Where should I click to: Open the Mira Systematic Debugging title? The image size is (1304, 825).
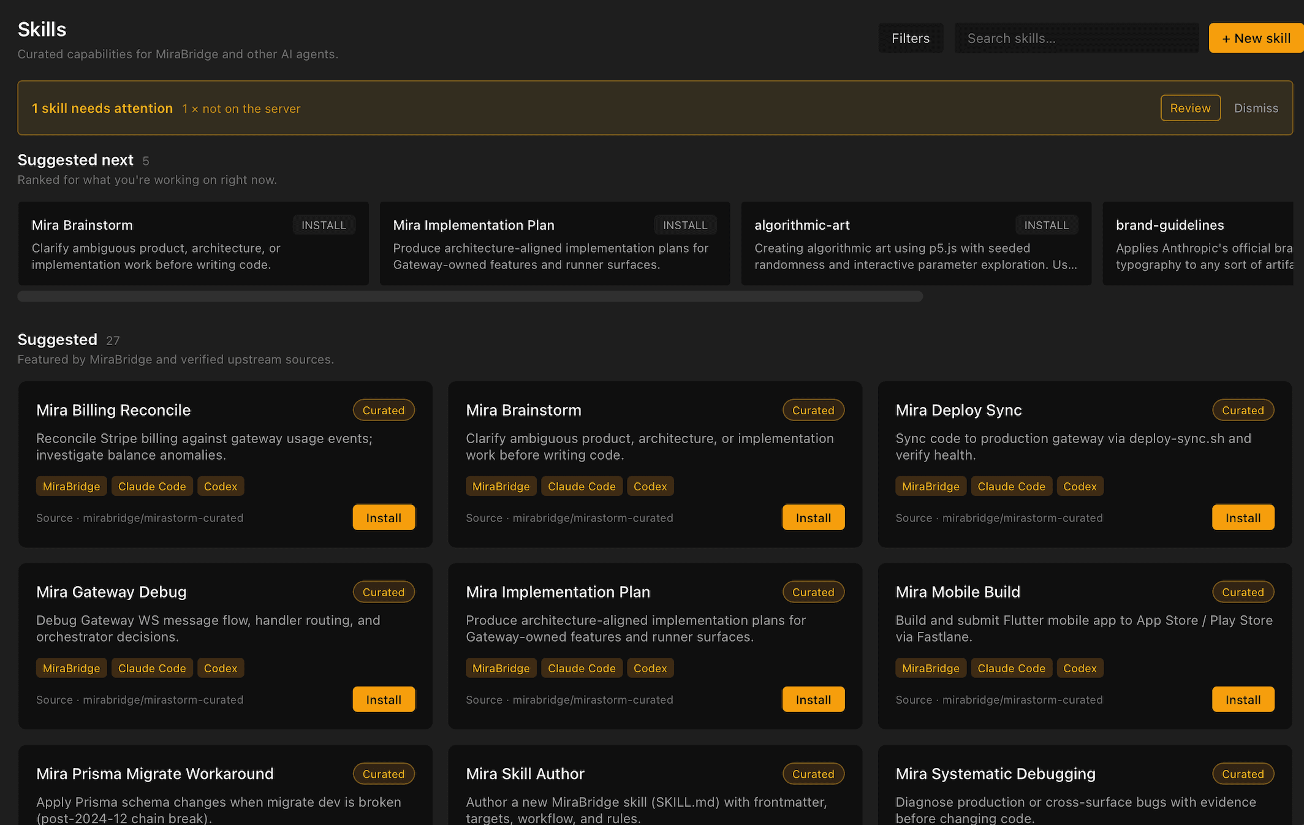click(995, 774)
